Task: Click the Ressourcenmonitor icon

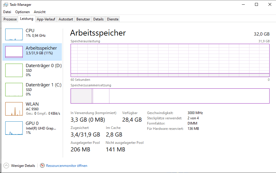Action: click(42, 166)
